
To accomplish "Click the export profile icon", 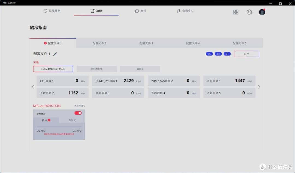I will [209, 54].
